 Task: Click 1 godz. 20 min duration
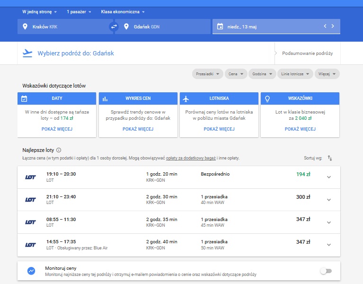click(x=161, y=174)
